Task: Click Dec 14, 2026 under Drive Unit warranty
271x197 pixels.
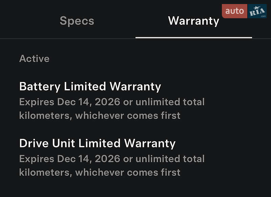Action: 88,159
